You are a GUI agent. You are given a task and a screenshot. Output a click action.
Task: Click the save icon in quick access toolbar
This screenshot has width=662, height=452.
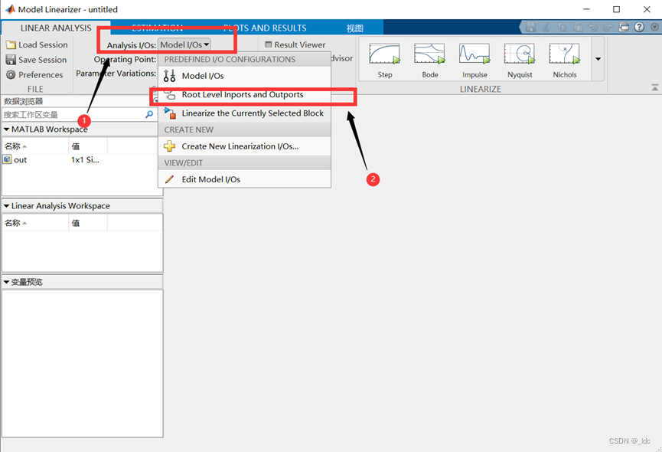pos(530,28)
